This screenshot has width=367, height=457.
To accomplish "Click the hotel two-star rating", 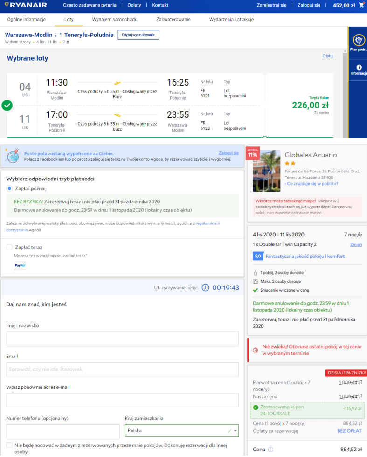I will point(290,163).
